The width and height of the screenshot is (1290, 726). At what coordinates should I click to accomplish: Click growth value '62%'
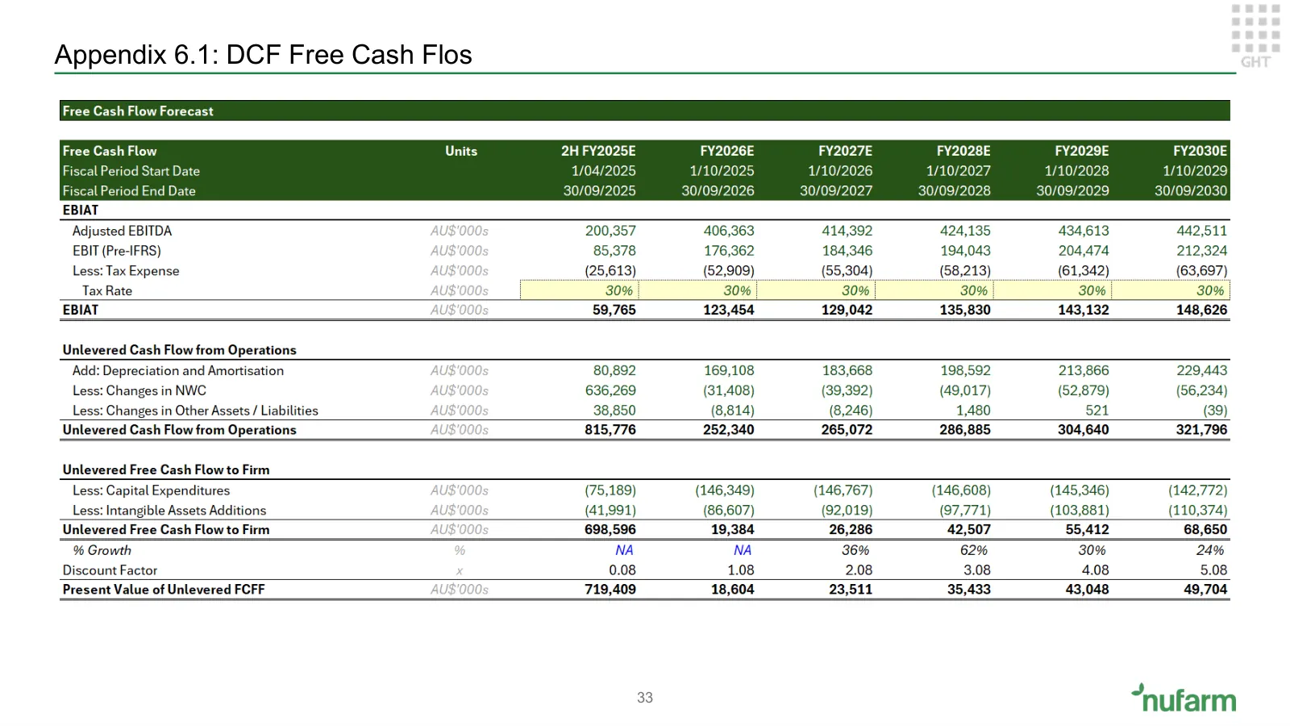coord(973,550)
